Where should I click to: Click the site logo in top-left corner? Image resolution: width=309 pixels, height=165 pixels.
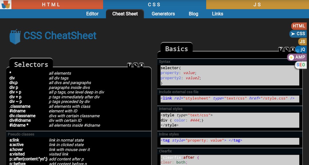coord(5,5)
